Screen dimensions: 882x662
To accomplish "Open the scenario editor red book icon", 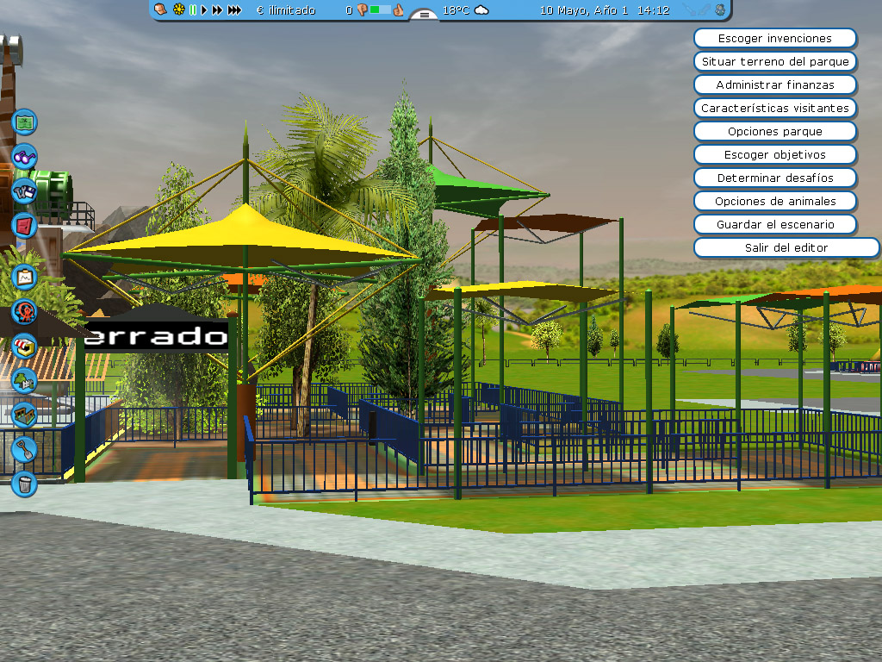I will pos(25,227).
